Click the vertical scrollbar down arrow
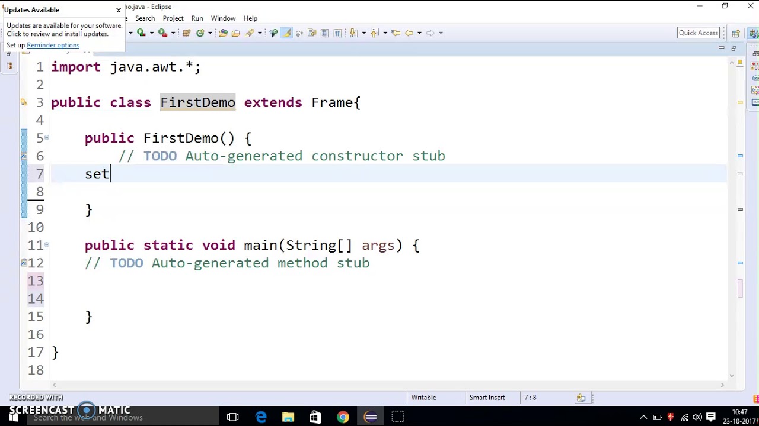 732,375
